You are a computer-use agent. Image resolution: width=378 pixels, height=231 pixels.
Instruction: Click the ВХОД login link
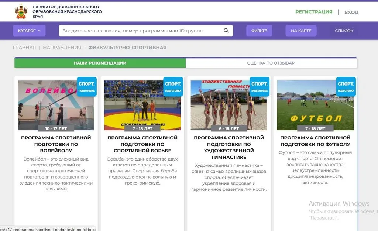pyautogui.click(x=351, y=12)
